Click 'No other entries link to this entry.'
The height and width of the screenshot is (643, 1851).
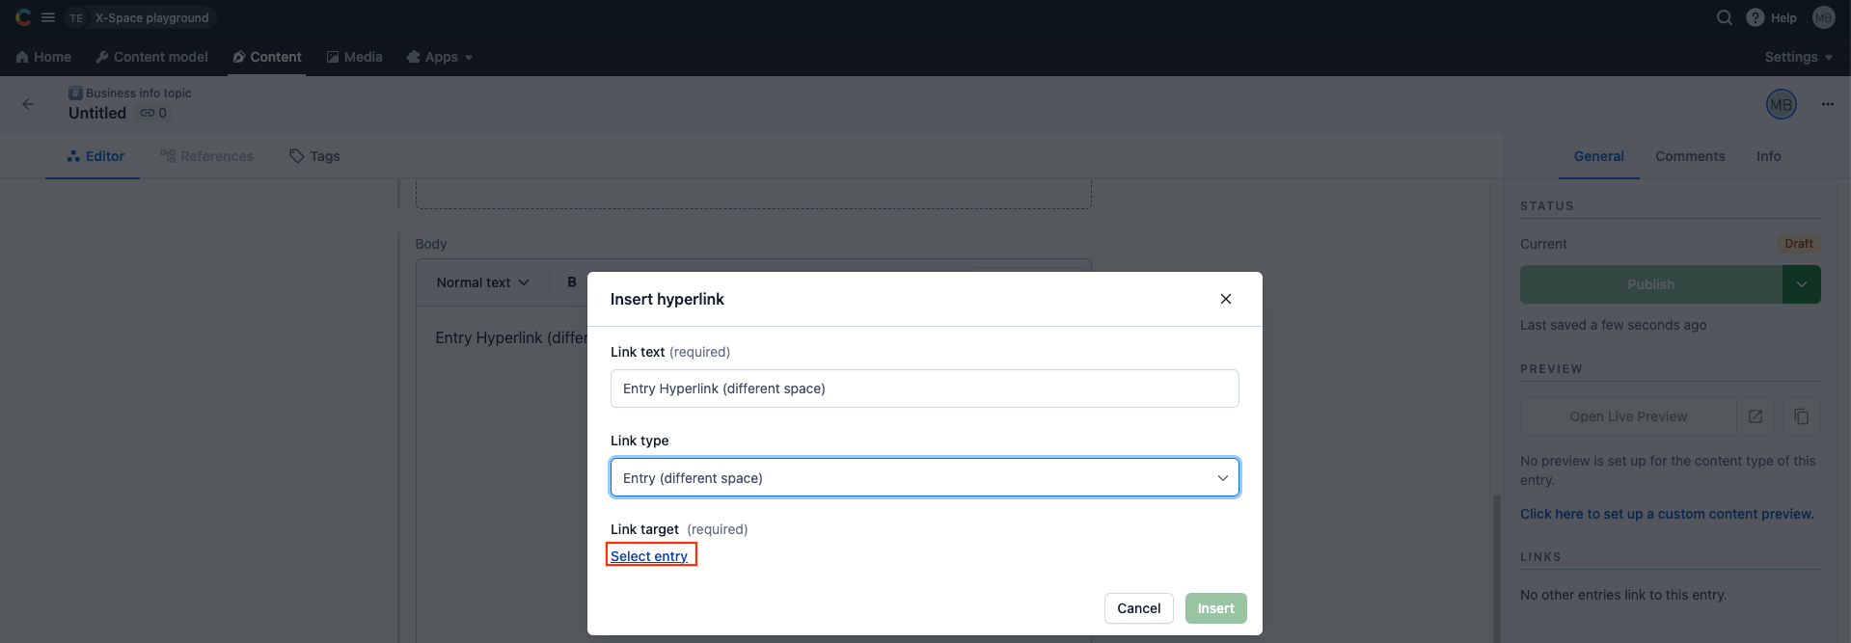coord(1623,595)
